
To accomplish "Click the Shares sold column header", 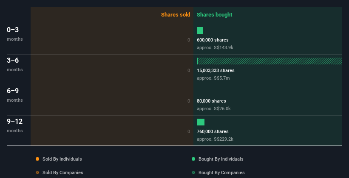I will click(x=176, y=15).
